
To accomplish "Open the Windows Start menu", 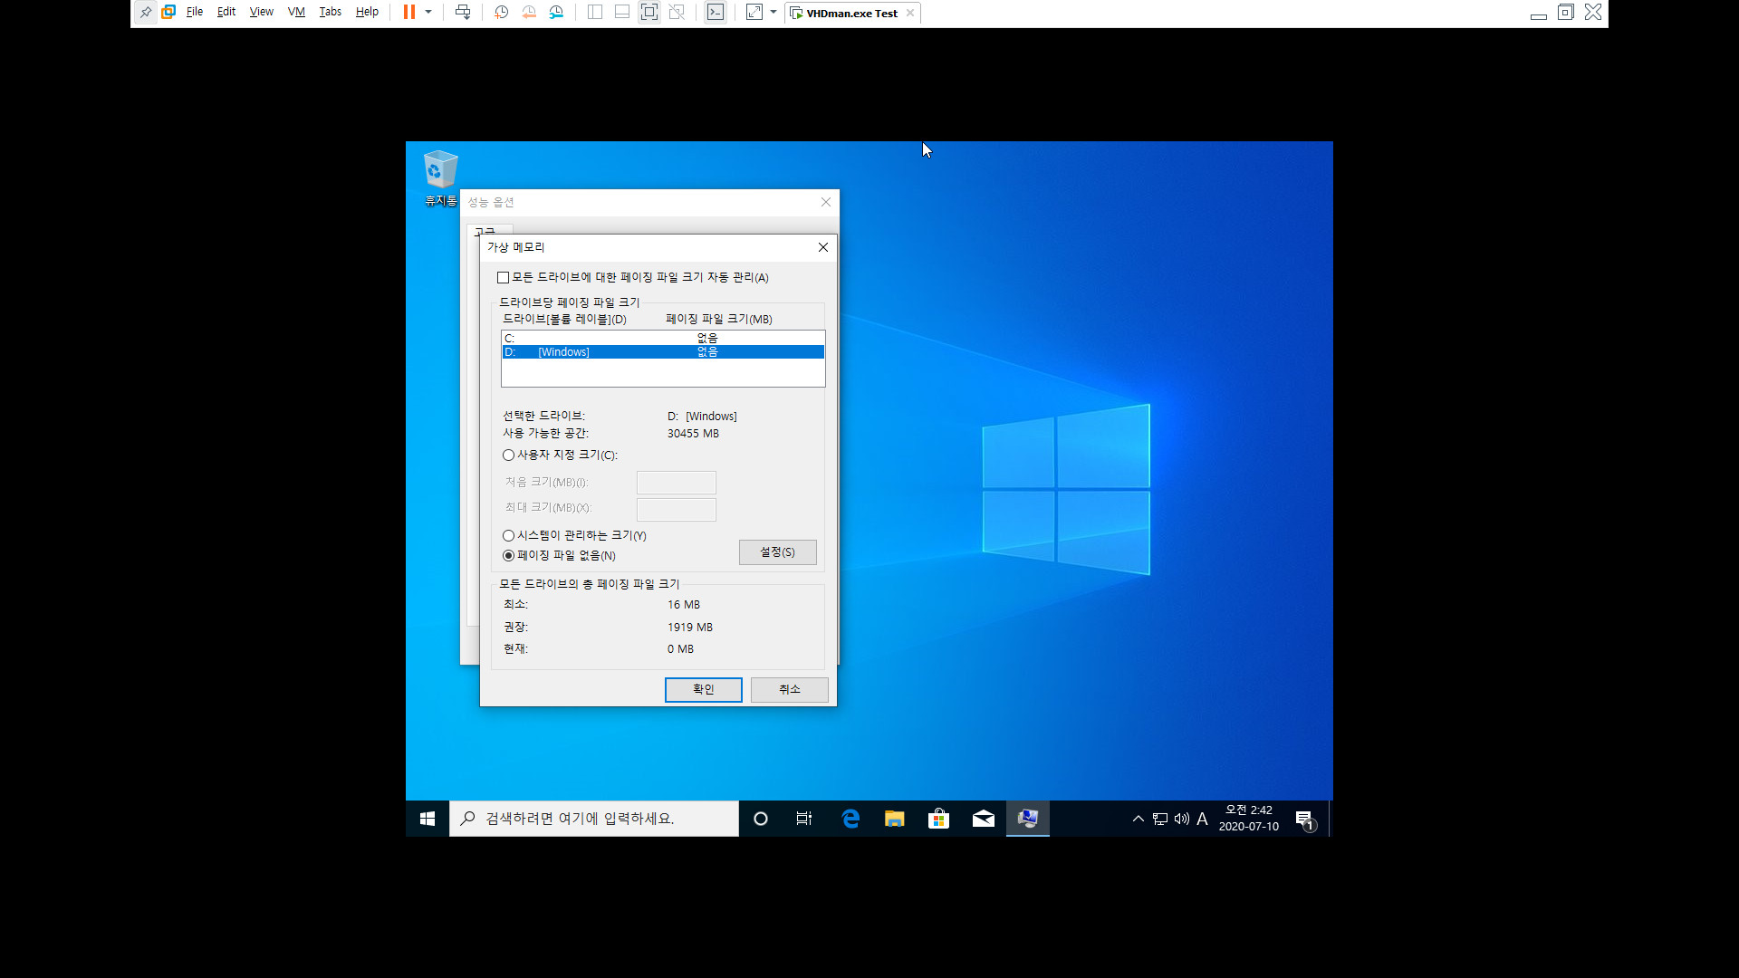I will pyautogui.click(x=428, y=819).
